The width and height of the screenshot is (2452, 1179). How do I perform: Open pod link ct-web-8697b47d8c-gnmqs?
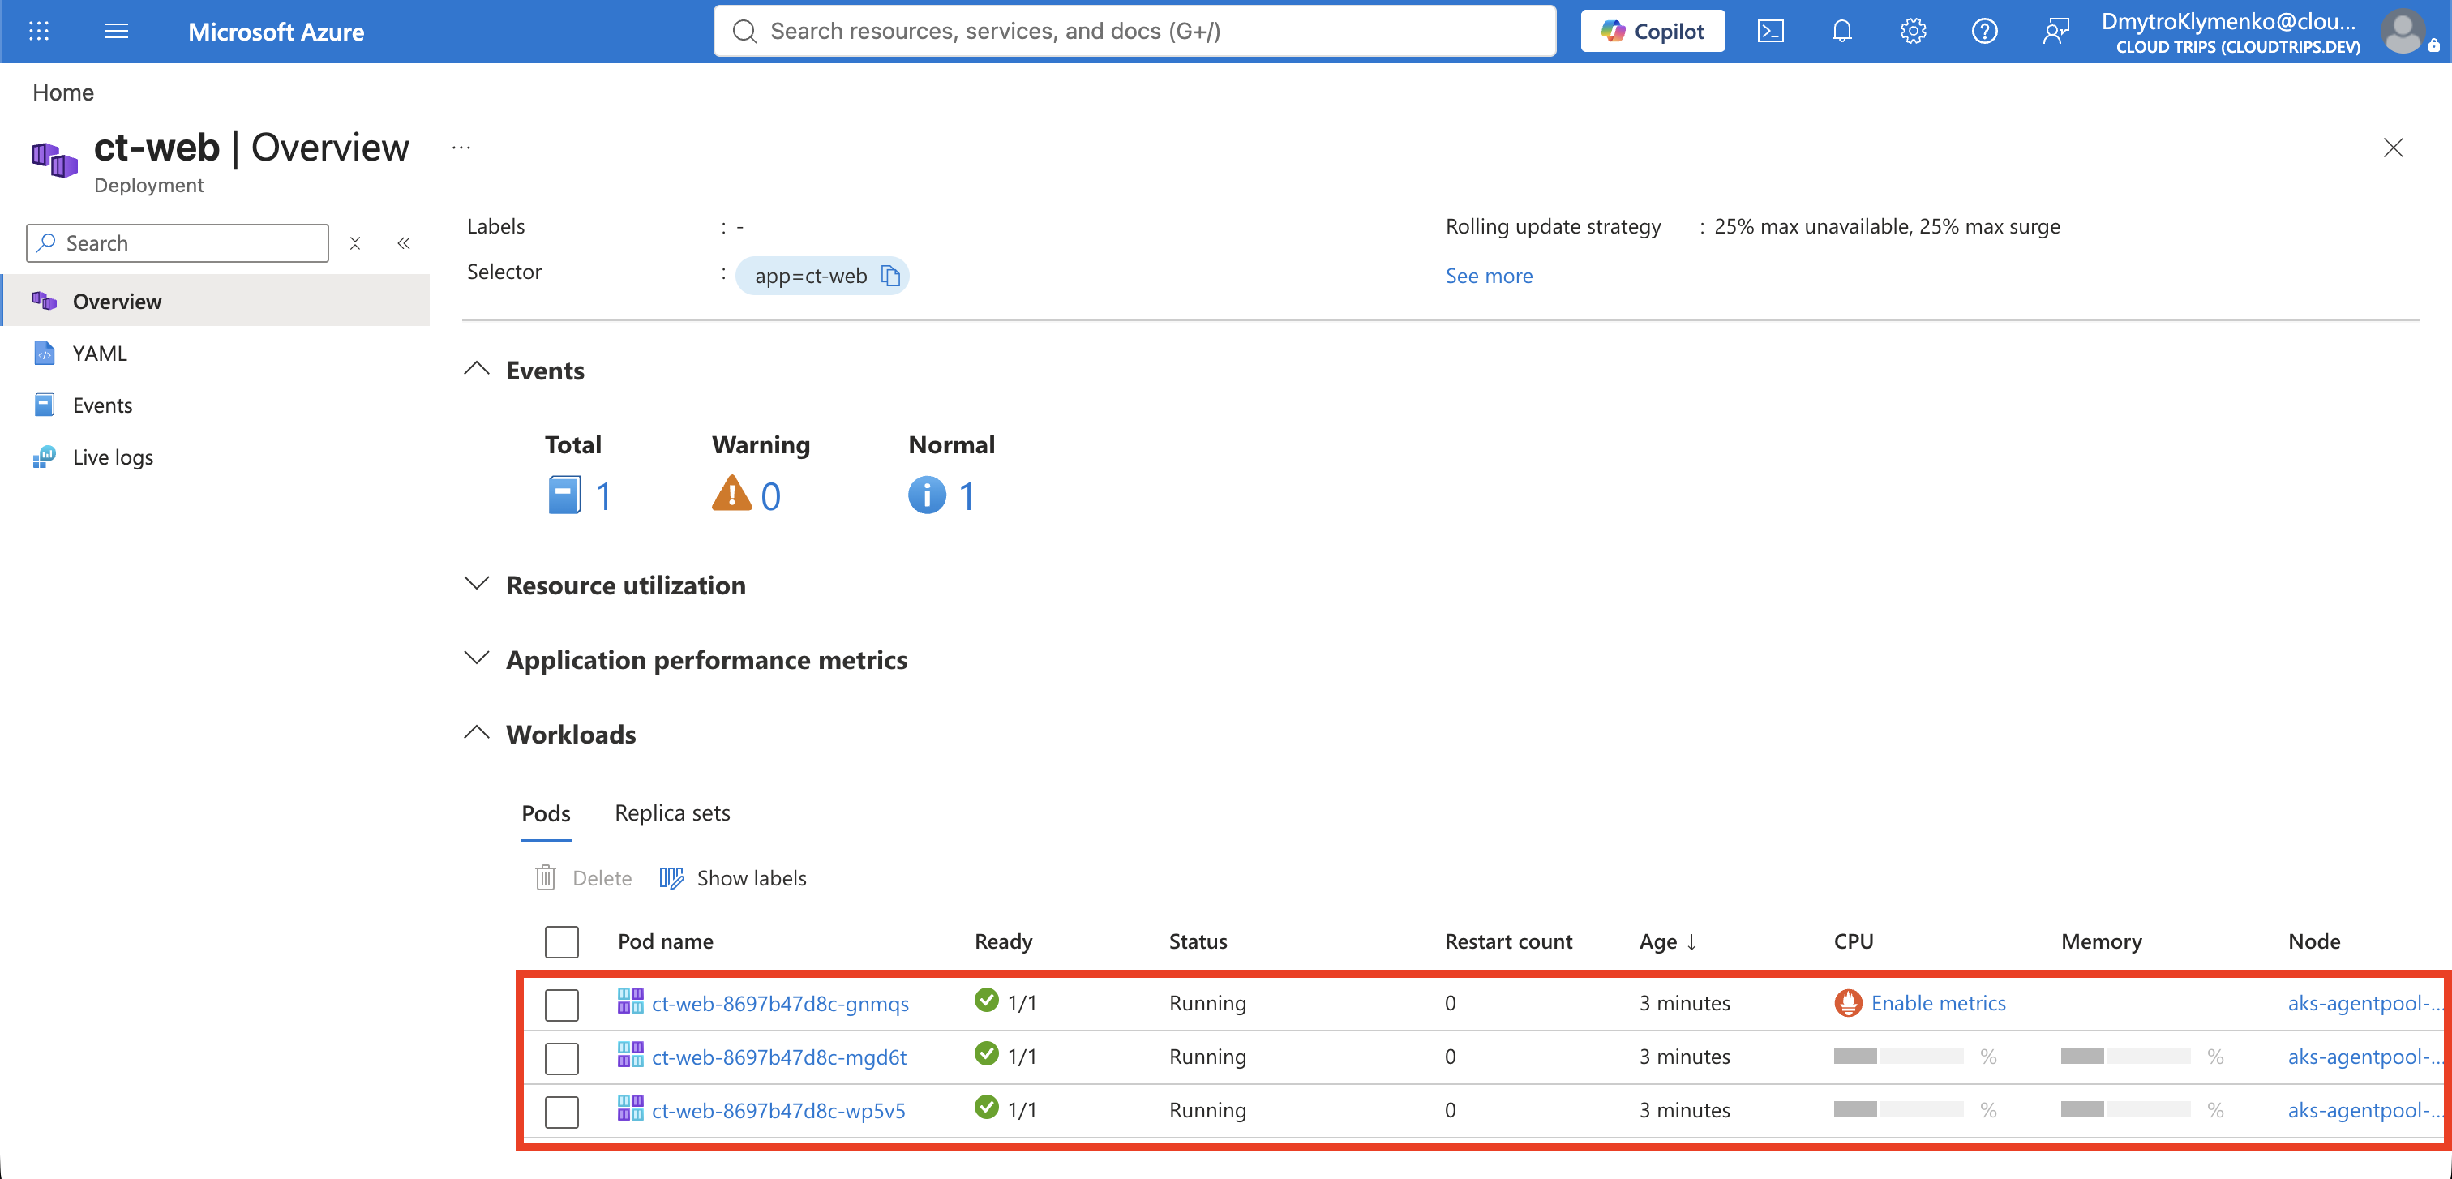coord(781,1004)
